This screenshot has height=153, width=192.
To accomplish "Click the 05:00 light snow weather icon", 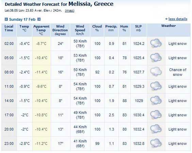I will click(x=156, y=58).
